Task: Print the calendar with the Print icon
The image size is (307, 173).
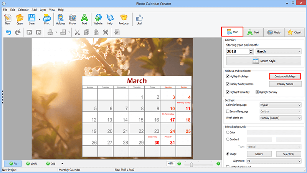Action: 47,19
